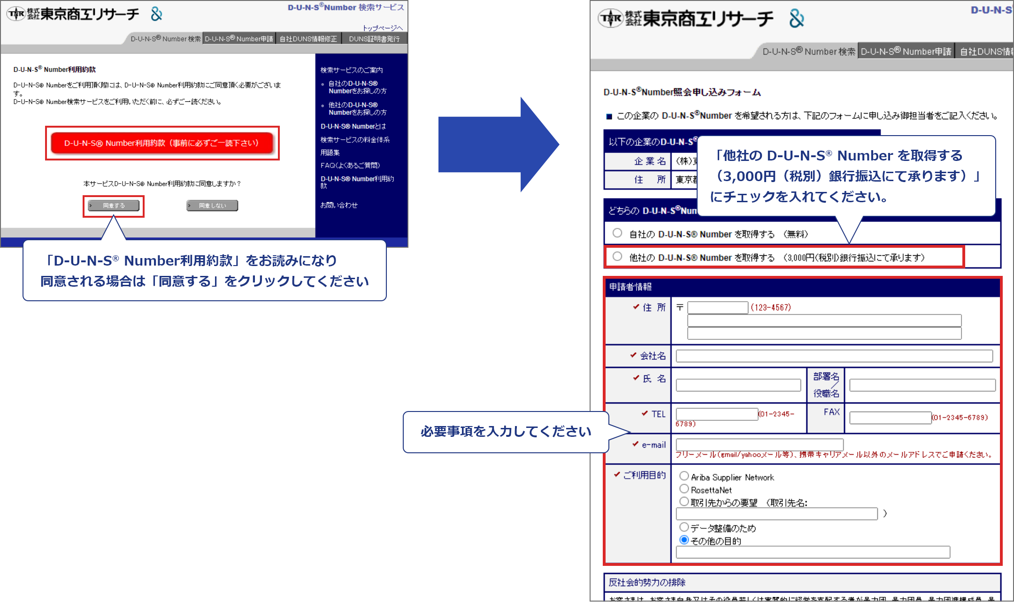The width and height of the screenshot is (1014, 602).
Task: Follow the トップページへ link
Action: pos(383,28)
